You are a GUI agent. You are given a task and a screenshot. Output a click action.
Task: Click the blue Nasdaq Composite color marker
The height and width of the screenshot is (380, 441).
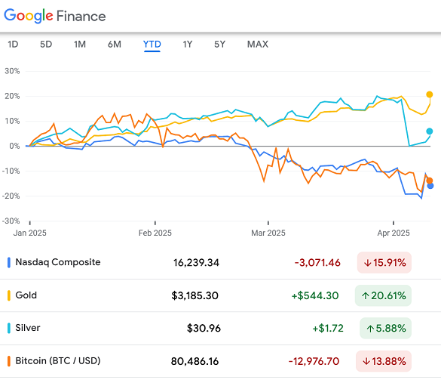(x=9, y=262)
